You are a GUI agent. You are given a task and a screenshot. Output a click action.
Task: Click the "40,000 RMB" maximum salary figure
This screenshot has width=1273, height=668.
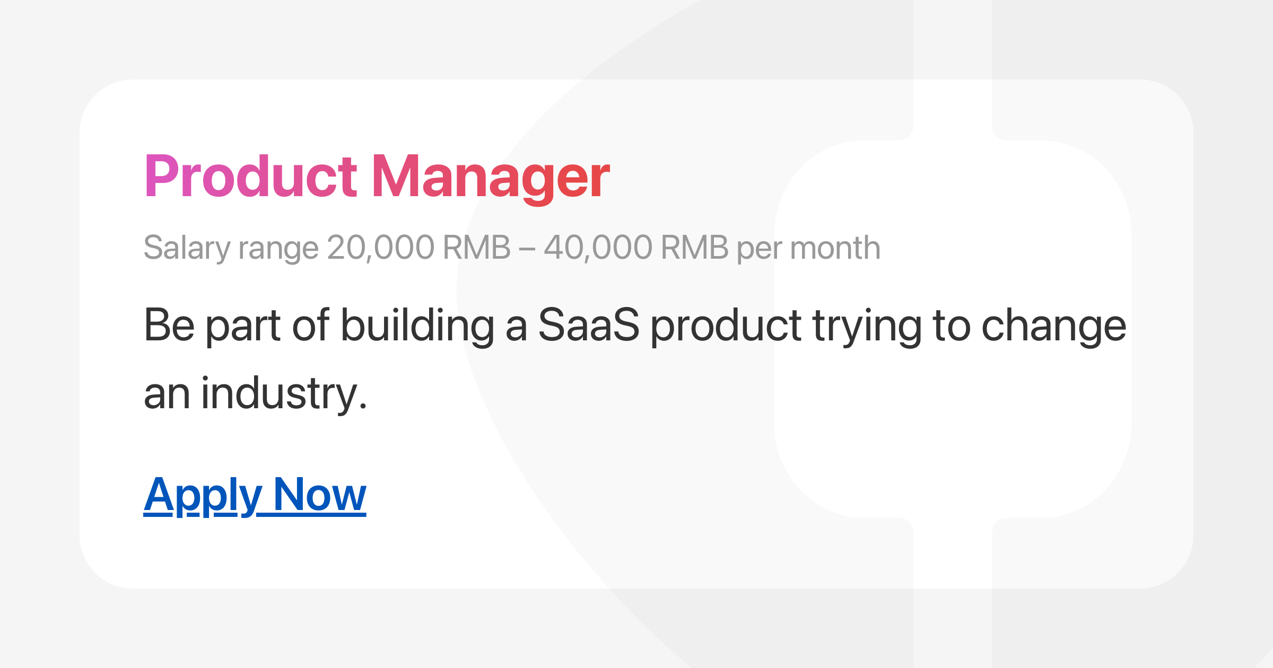click(x=636, y=248)
